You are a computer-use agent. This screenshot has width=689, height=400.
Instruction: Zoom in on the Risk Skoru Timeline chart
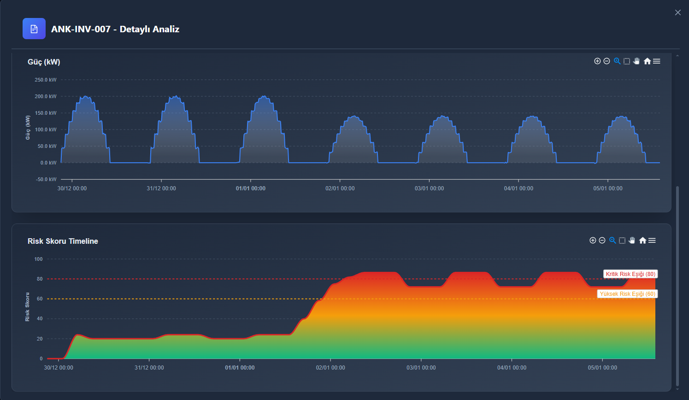593,240
